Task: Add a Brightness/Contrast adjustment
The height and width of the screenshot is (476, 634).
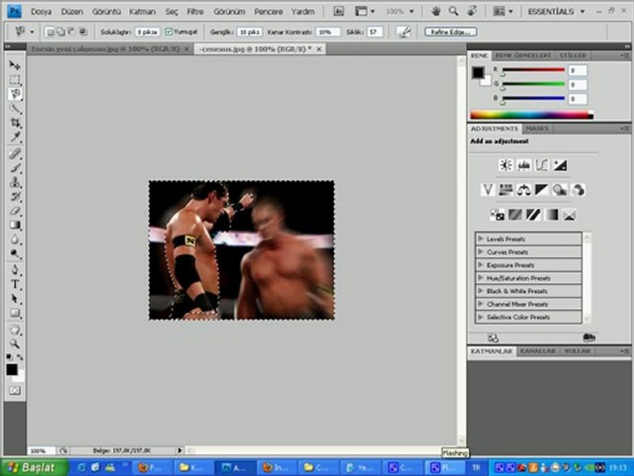Action: 506,165
